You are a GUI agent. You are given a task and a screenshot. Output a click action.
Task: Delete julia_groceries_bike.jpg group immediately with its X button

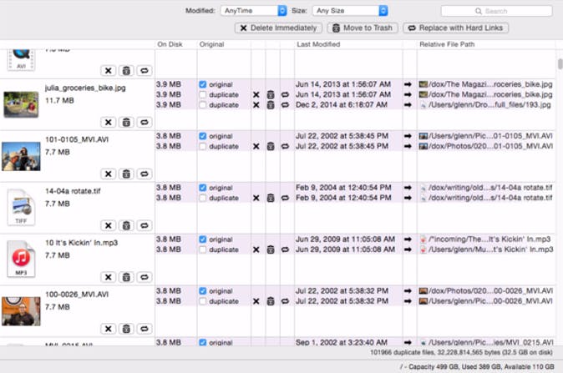(108, 123)
